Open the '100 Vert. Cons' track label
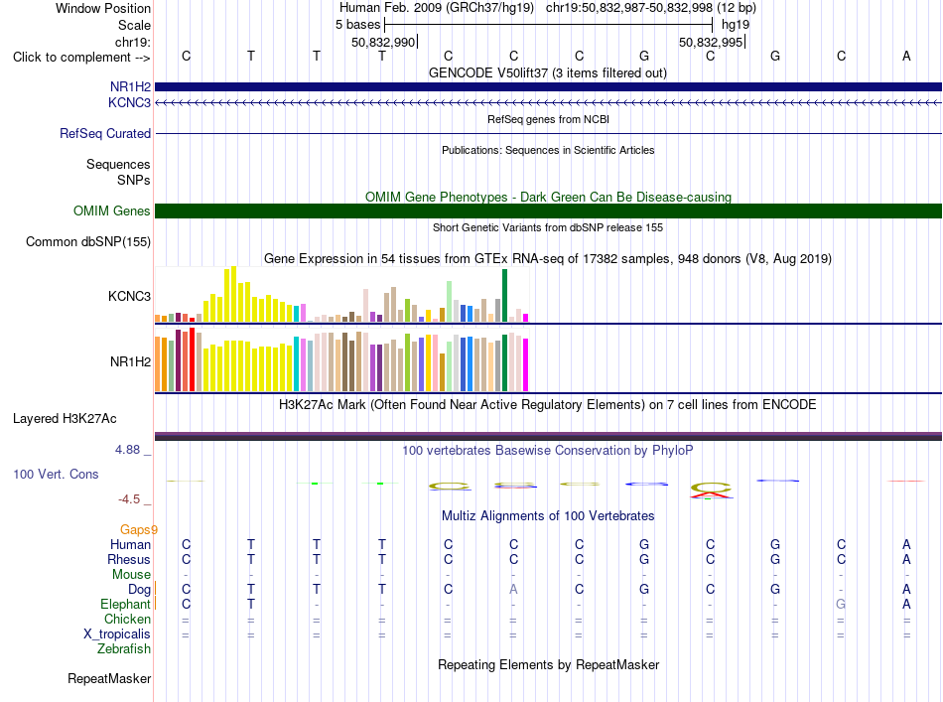The height and width of the screenshot is (702, 943). pyautogui.click(x=56, y=474)
